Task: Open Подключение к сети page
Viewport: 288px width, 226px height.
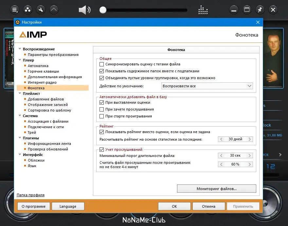Action: (x=46, y=127)
